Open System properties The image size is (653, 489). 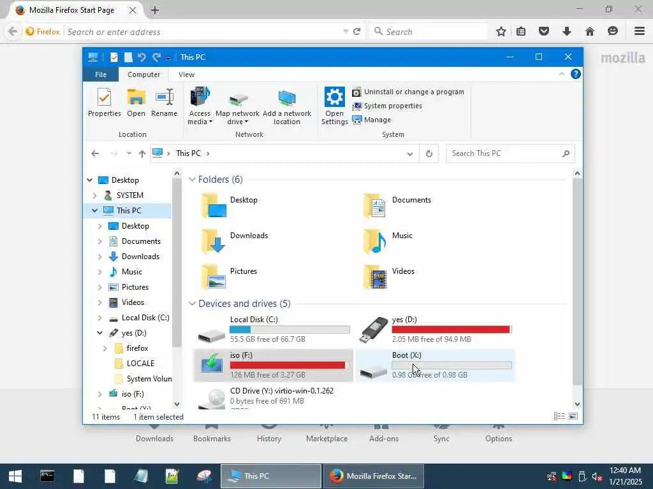click(x=387, y=106)
